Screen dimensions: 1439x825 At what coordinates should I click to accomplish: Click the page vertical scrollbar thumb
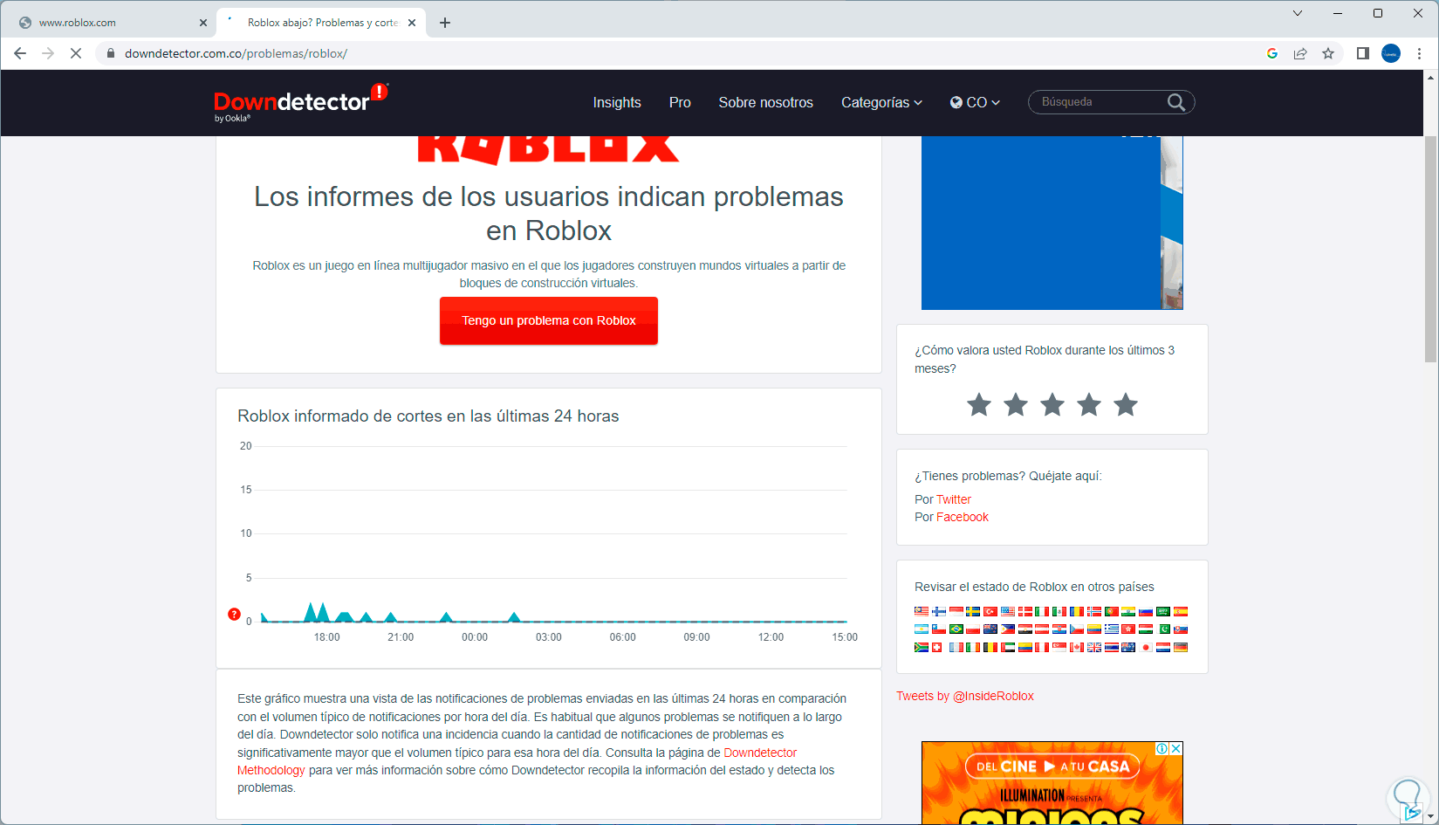1430,249
